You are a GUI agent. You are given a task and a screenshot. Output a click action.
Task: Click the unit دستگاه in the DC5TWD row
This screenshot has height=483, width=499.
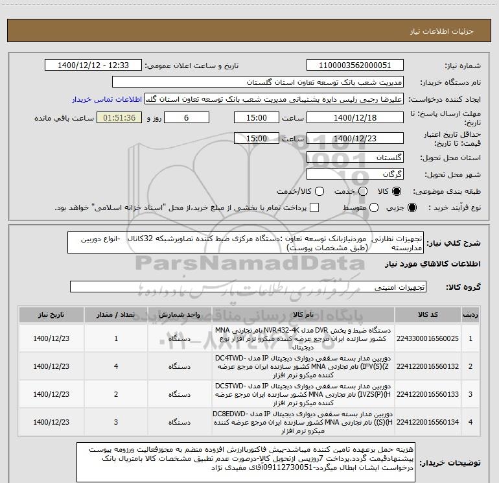180,394
